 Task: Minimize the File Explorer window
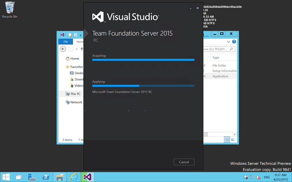point(215,34)
